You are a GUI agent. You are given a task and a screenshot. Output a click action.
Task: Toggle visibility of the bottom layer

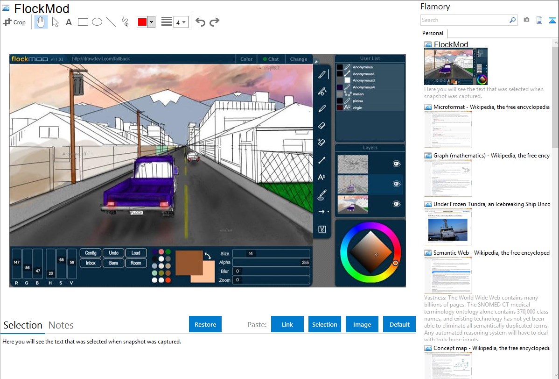pos(396,204)
